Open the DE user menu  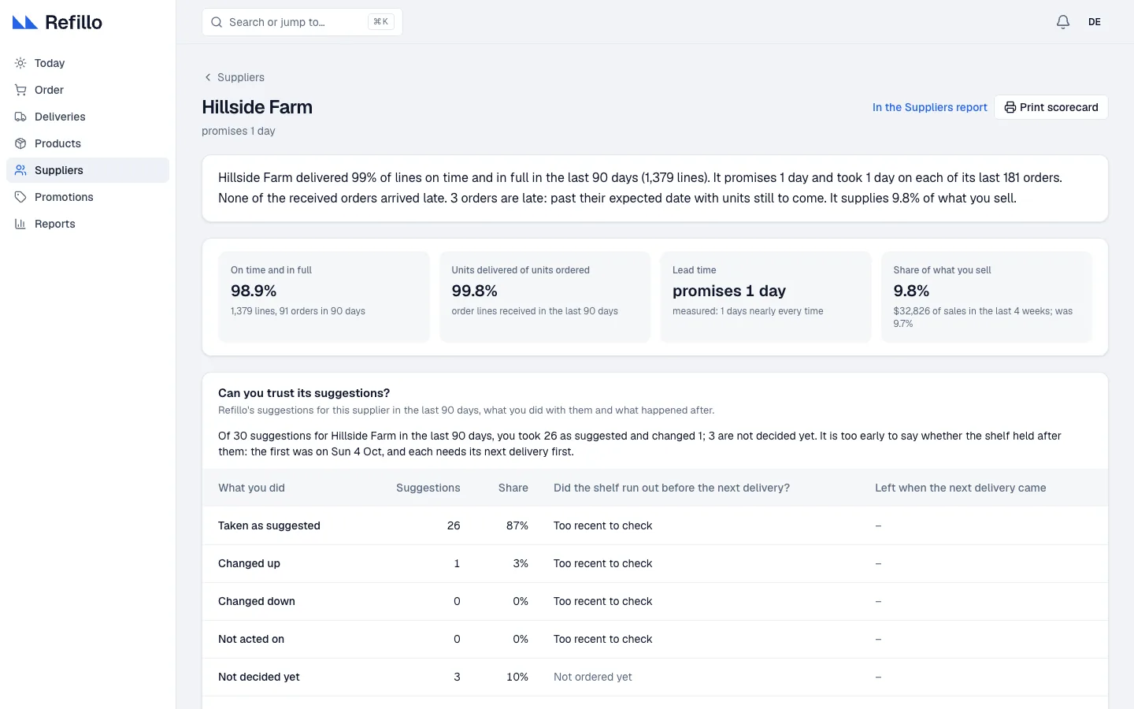point(1095,22)
